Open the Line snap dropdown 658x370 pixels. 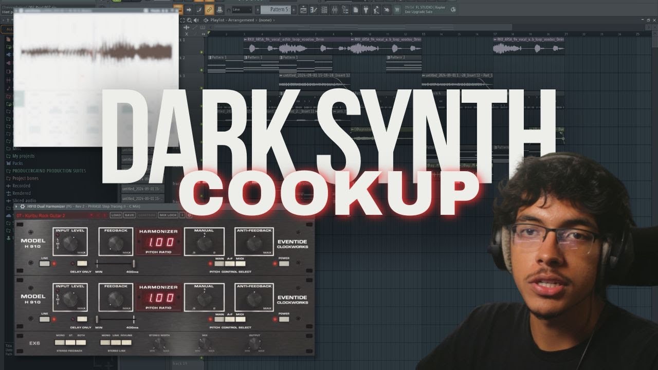(242, 10)
